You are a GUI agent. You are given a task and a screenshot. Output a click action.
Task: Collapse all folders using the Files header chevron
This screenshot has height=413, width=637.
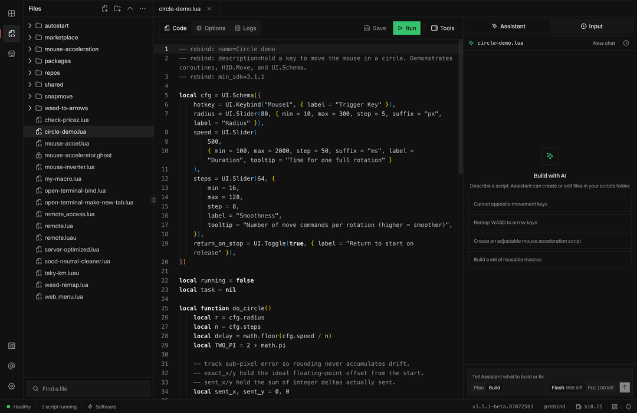130,8
